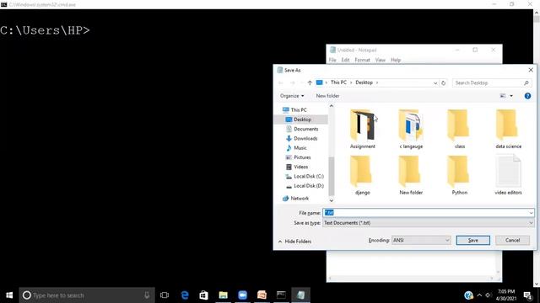540x303 pixels.
Task: Open the Python folder
Action: click(459, 175)
